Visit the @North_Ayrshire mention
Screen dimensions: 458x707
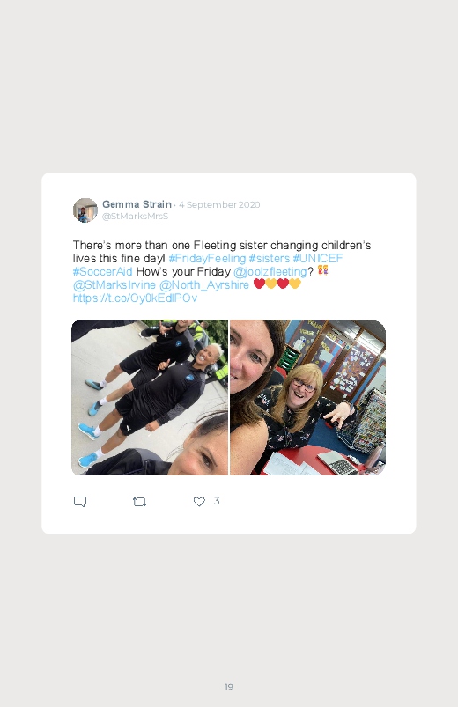pyautogui.click(x=204, y=285)
